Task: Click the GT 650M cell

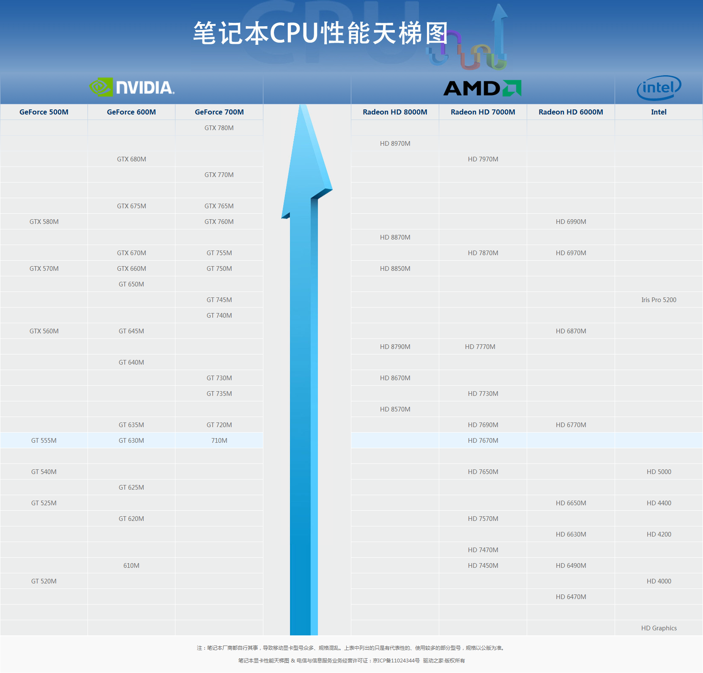Action: click(x=131, y=284)
